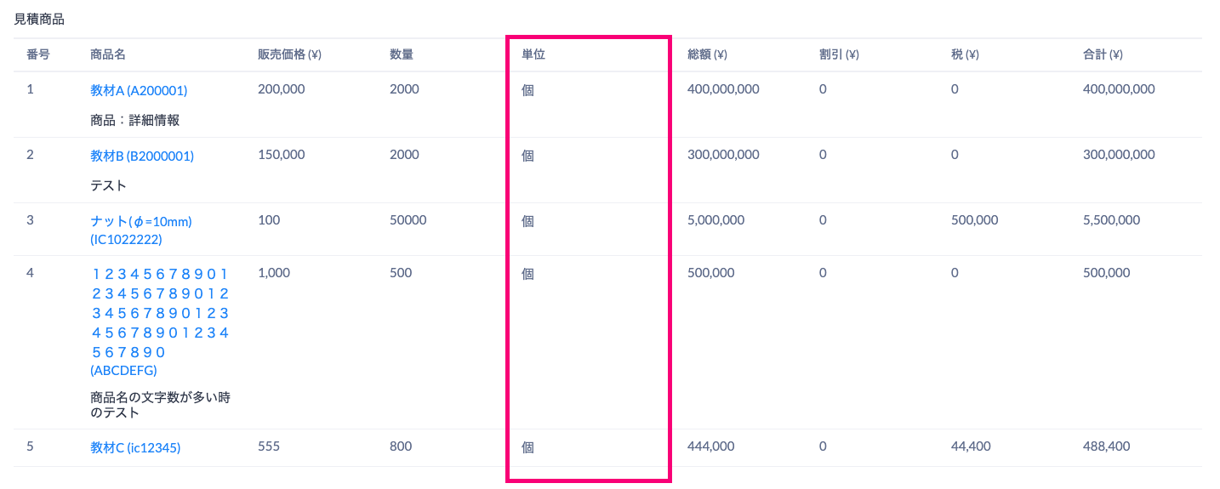Open the 教材B (B2000001) product link

pos(142,156)
